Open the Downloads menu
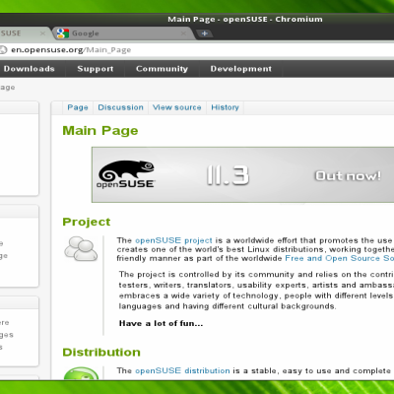Image resolution: width=394 pixels, height=394 pixels. pyautogui.click(x=30, y=69)
